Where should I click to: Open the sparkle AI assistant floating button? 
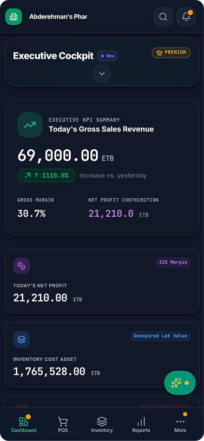click(180, 383)
